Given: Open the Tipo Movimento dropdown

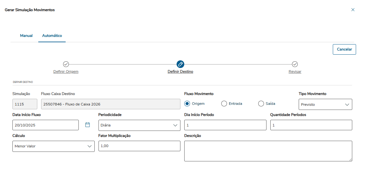Looking at the screenshot, I should [325, 104].
